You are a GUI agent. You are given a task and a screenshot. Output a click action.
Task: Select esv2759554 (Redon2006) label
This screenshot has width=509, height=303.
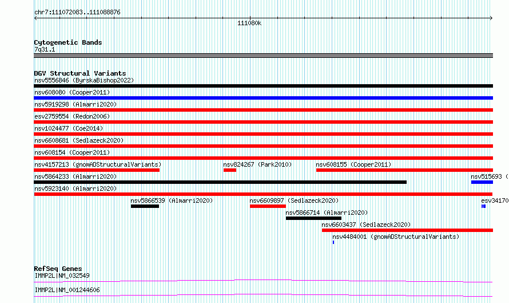(x=72, y=116)
